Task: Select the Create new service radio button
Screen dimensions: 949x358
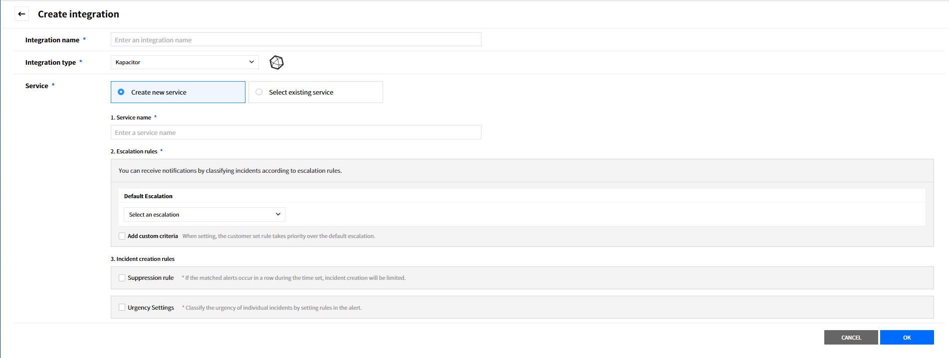Action: pos(121,92)
